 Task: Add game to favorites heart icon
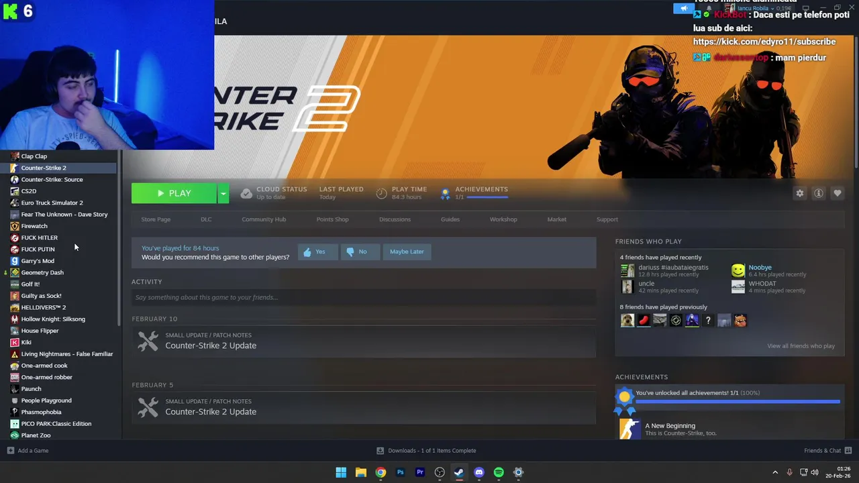pos(837,193)
